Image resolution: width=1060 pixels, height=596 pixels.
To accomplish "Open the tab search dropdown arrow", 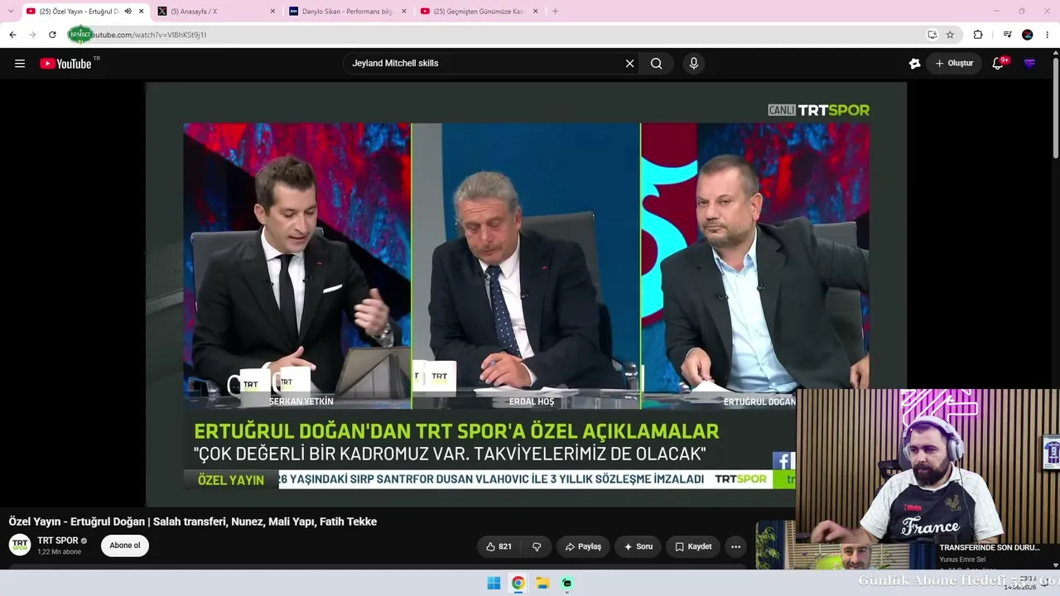I will tap(11, 12).
